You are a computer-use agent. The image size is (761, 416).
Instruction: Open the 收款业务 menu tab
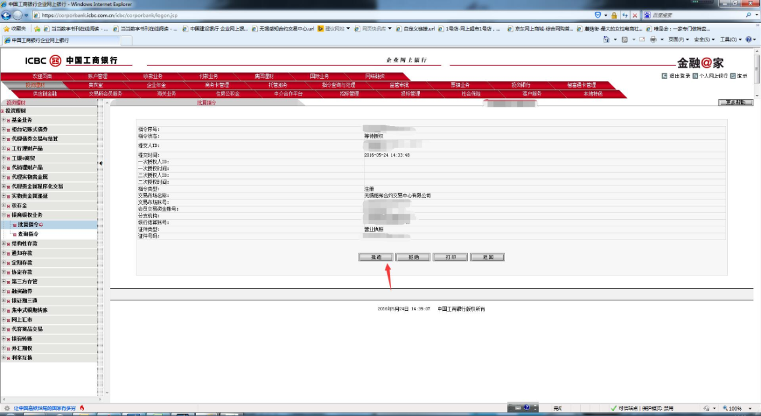pos(153,76)
